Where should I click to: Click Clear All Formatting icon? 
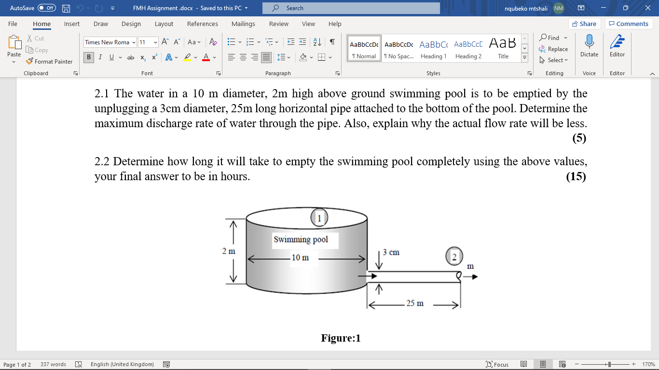(213, 42)
